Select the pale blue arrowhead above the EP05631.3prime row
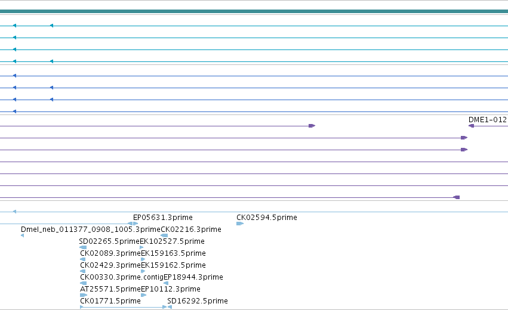Image resolution: width=508 pixels, height=310 pixels. pyautogui.click(x=14, y=212)
